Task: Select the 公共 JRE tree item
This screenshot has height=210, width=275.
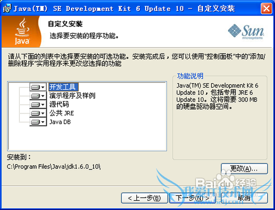Action: 62,113
